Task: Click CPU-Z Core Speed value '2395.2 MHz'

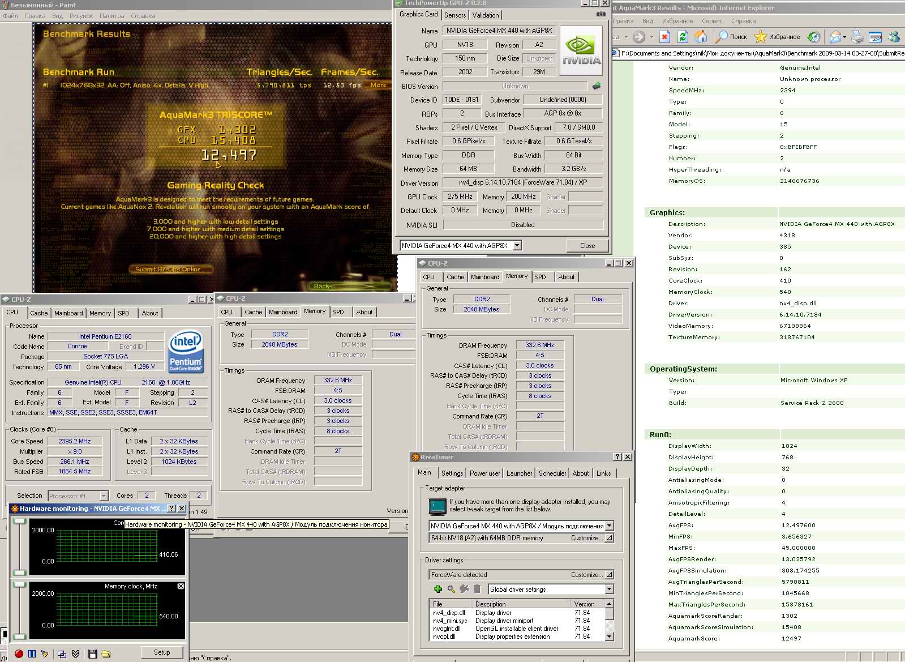Action: [75, 441]
